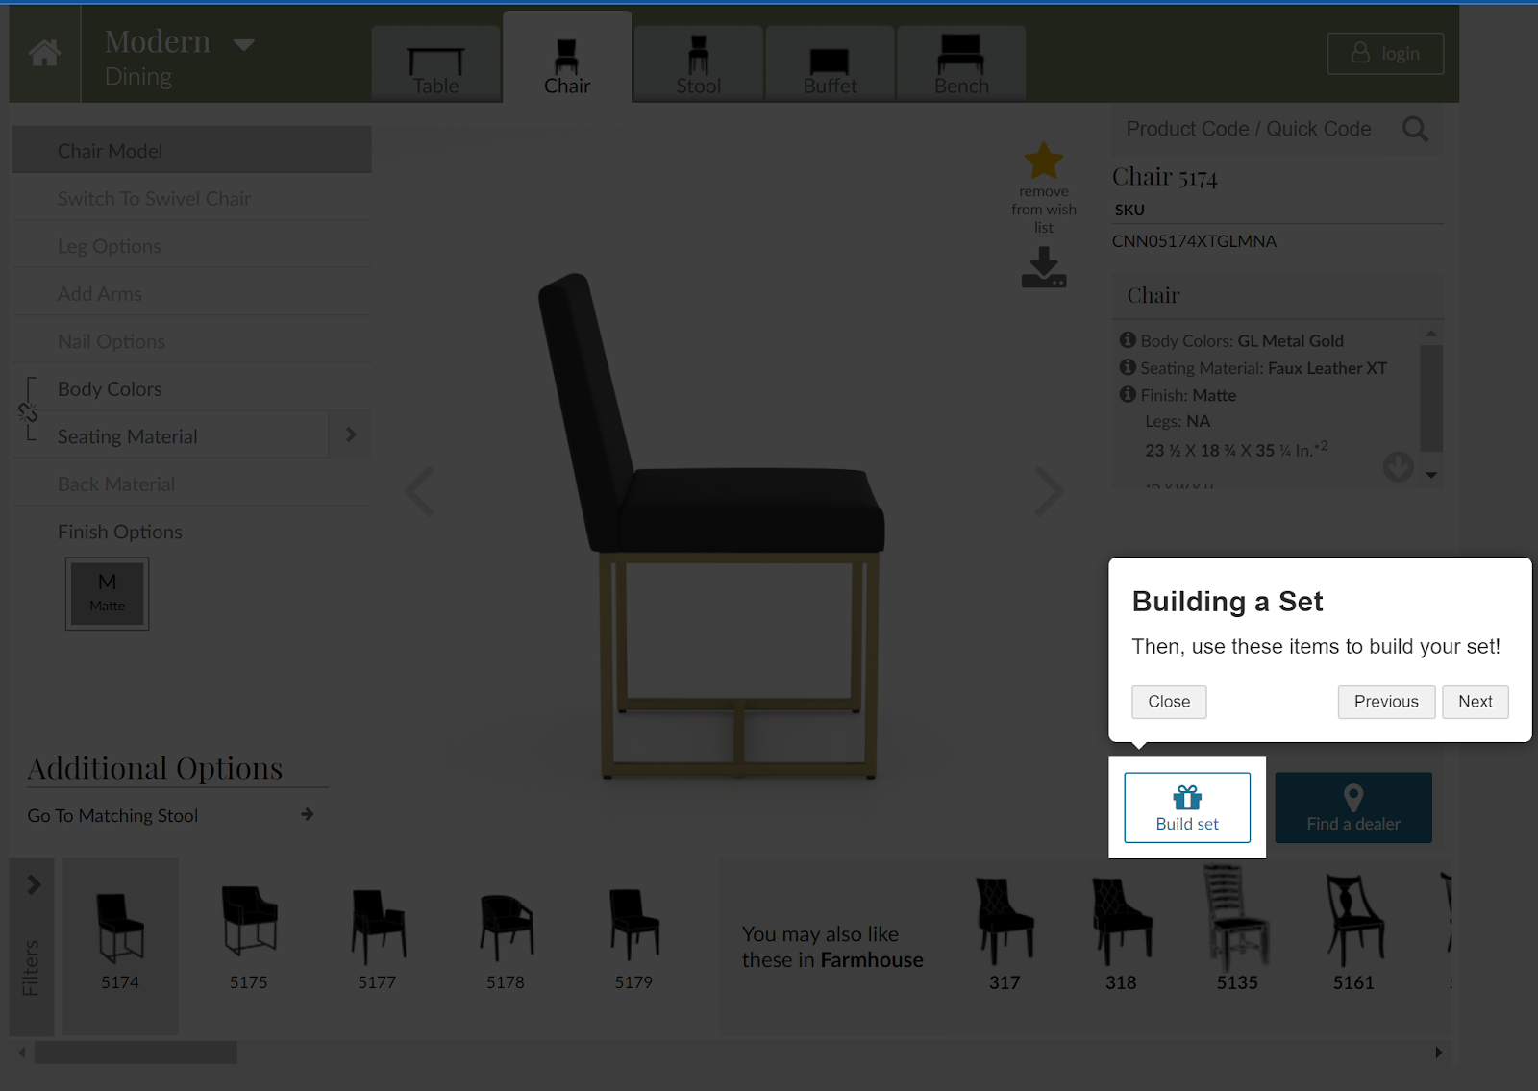
Task: Click Next in the tour popup
Action: click(x=1476, y=702)
